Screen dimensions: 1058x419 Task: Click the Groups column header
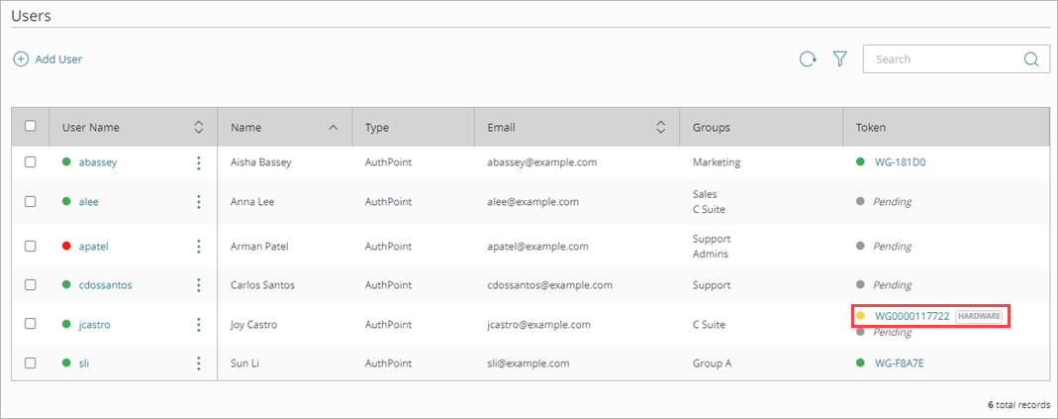pyautogui.click(x=712, y=128)
